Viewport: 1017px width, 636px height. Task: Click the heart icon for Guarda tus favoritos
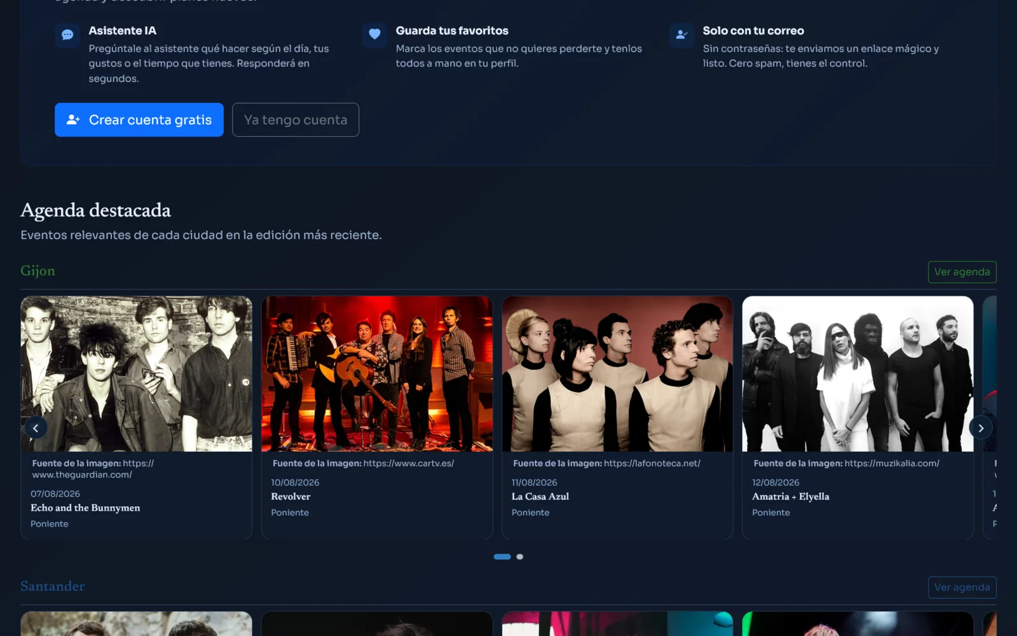[x=374, y=34]
